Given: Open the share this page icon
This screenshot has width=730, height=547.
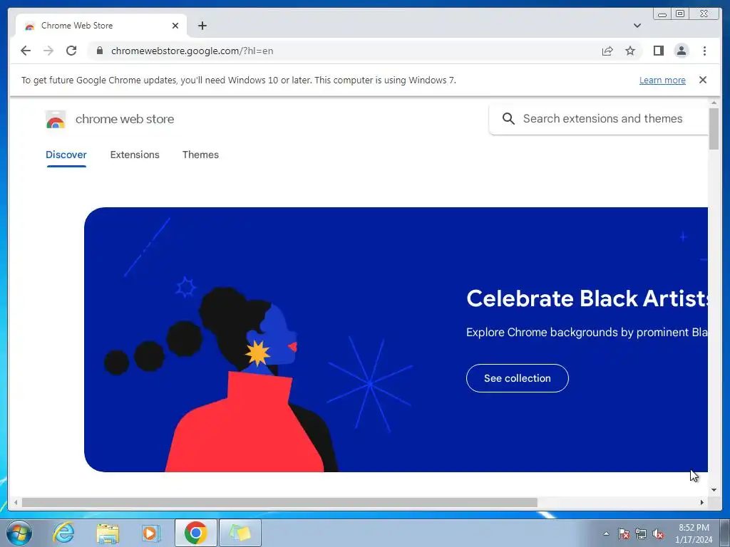Looking at the screenshot, I should tap(607, 51).
